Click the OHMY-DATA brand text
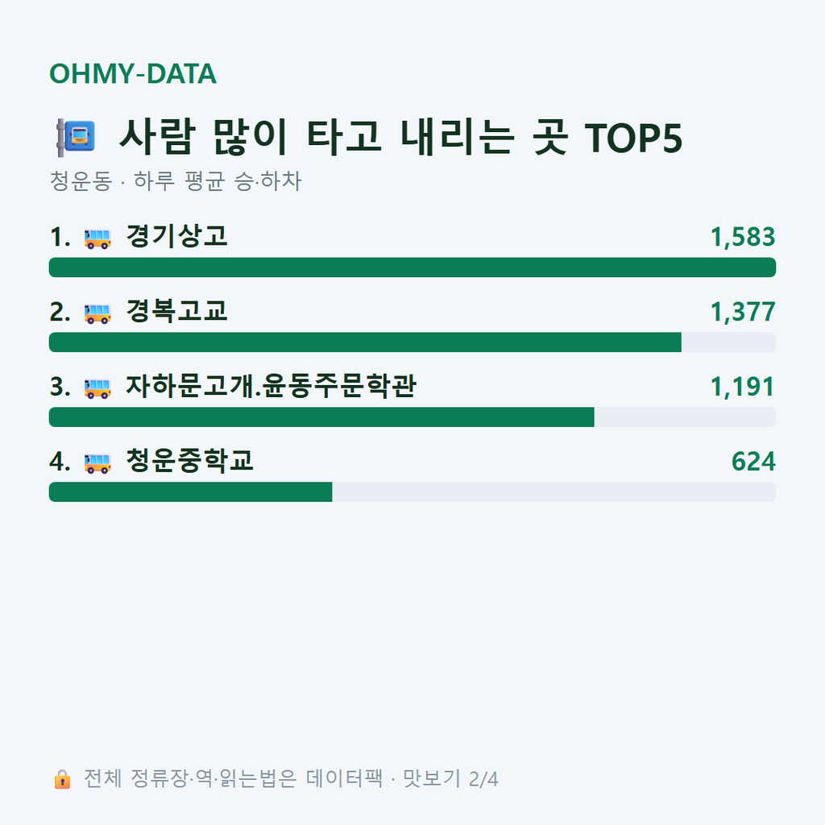This screenshot has width=825, height=825. pos(133,73)
